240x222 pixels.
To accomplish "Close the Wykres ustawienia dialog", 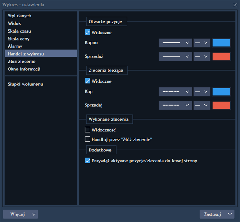I will tap(235, 5).
